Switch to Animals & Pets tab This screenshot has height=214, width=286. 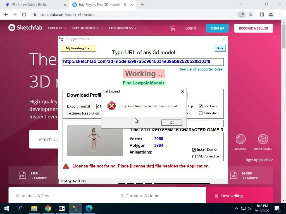click(32, 196)
